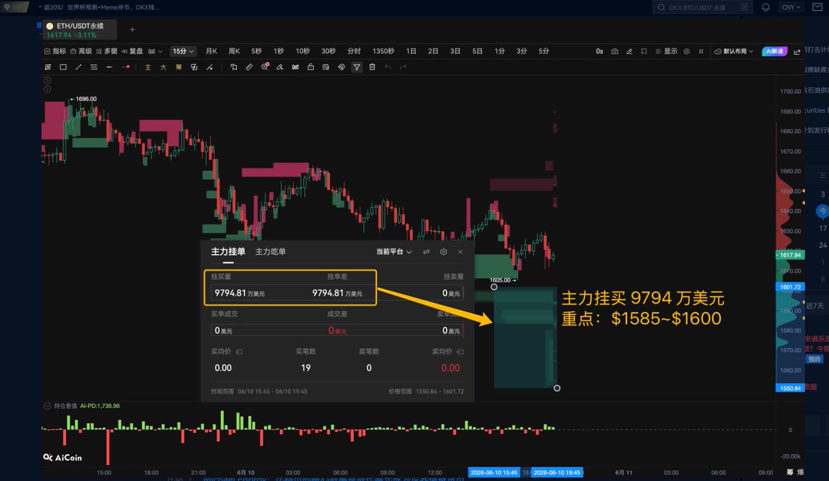
Task: Select the rectangle drawing tool
Action: point(63,67)
